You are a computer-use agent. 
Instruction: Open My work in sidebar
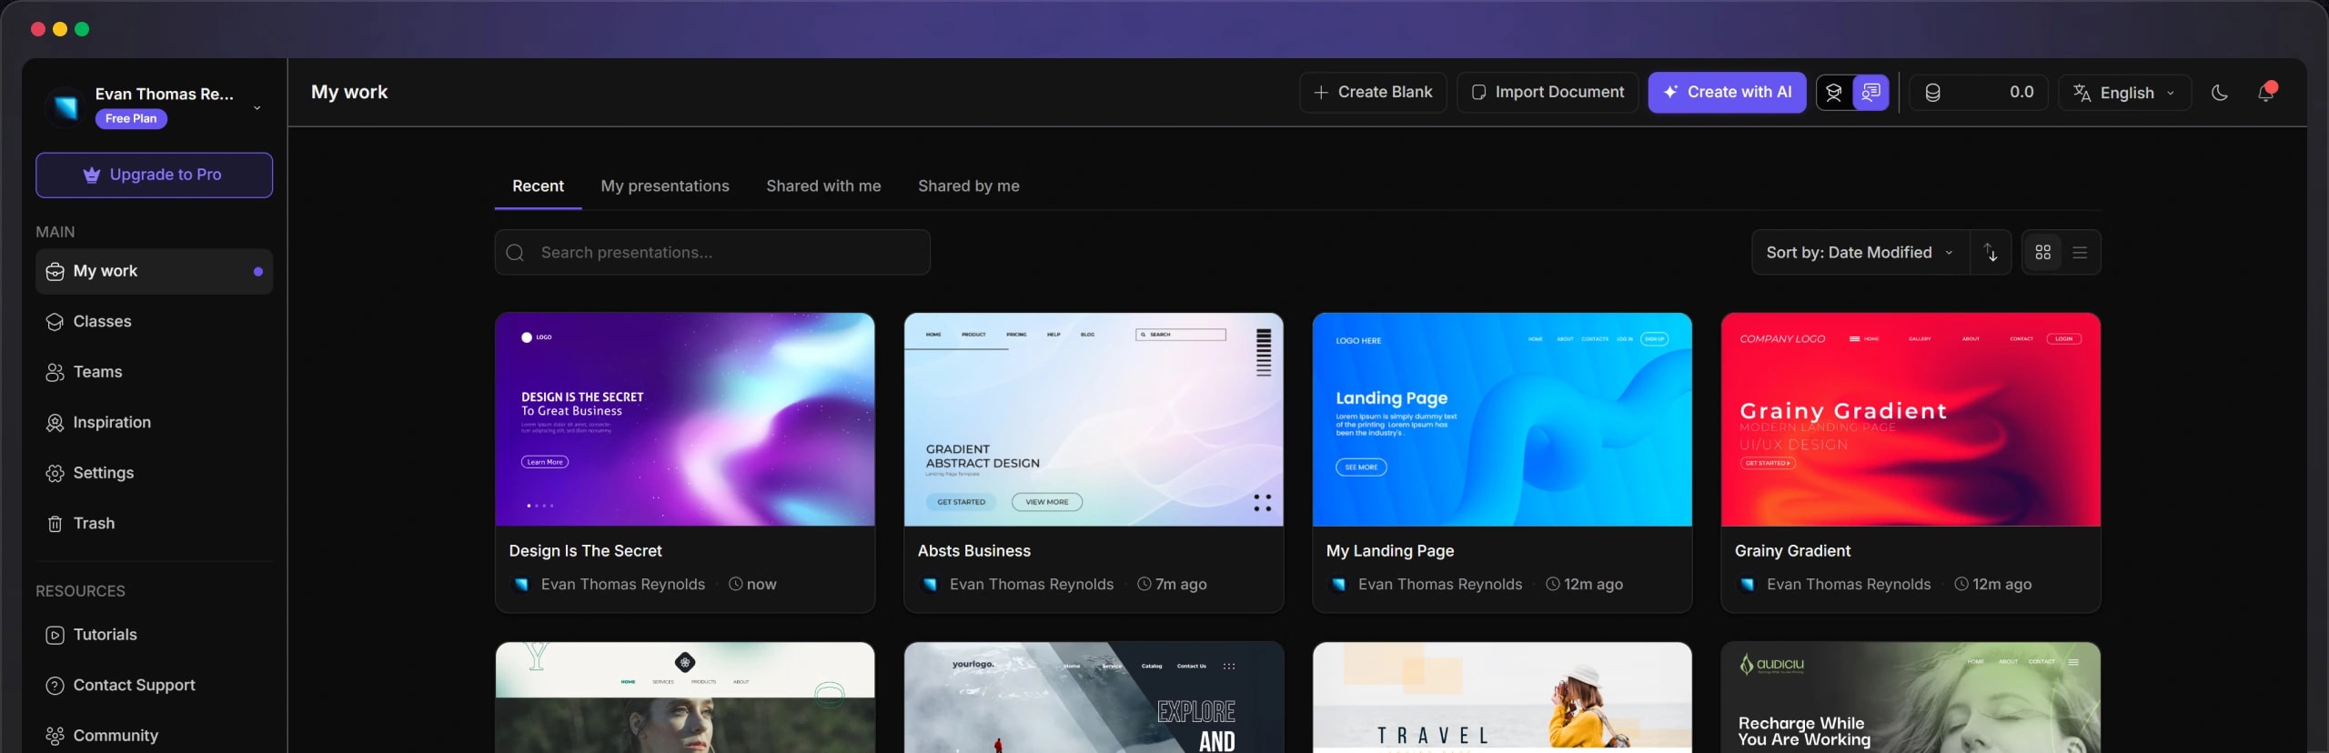pyautogui.click(x=154, y=271)
